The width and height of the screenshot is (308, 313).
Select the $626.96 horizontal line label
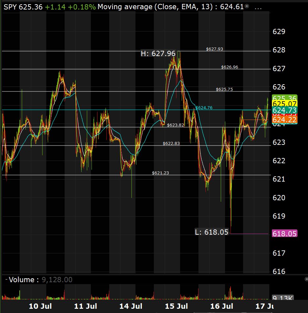(x=230, y=67)
